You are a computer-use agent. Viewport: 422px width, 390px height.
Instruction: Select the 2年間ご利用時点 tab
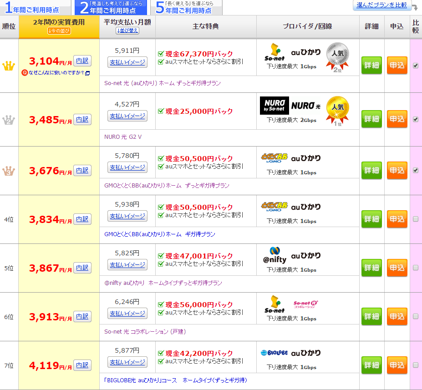coord(111,8)
